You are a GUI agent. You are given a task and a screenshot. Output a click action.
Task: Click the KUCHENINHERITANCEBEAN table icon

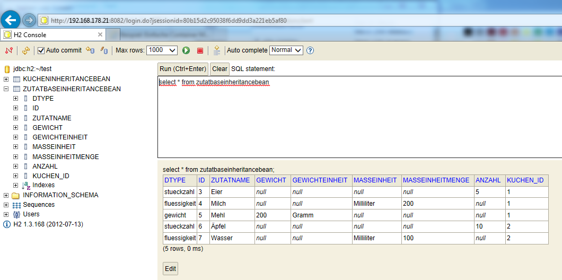pyautogui.click(x=16, y=79)
